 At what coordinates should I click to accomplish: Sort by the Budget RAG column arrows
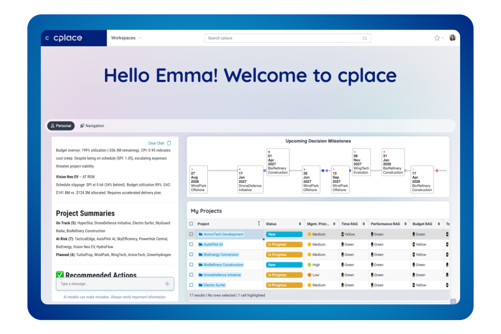(439, 224)
